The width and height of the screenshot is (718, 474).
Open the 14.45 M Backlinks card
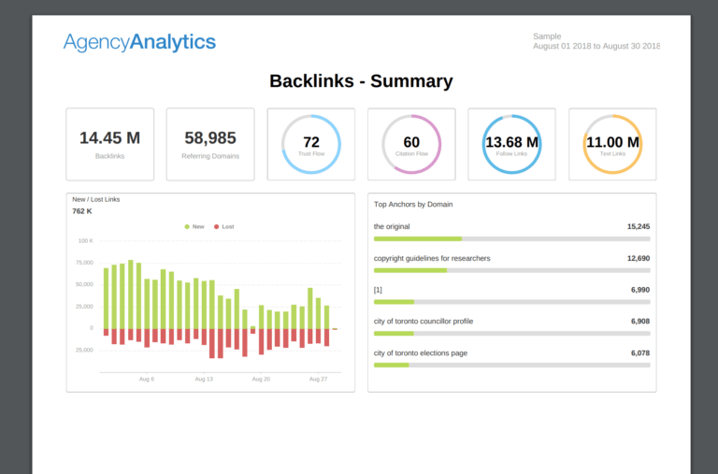click(109, 144)
